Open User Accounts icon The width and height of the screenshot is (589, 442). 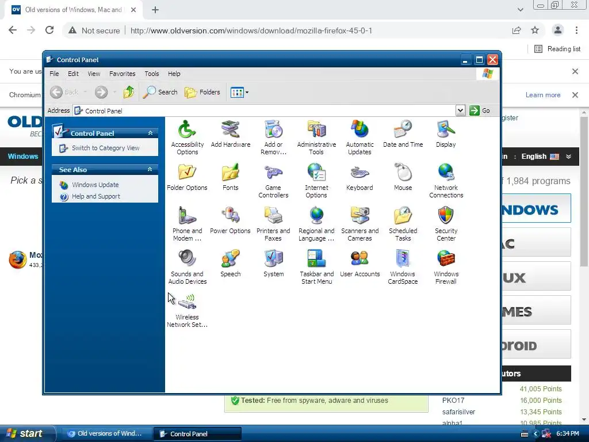tap(359, 264)
